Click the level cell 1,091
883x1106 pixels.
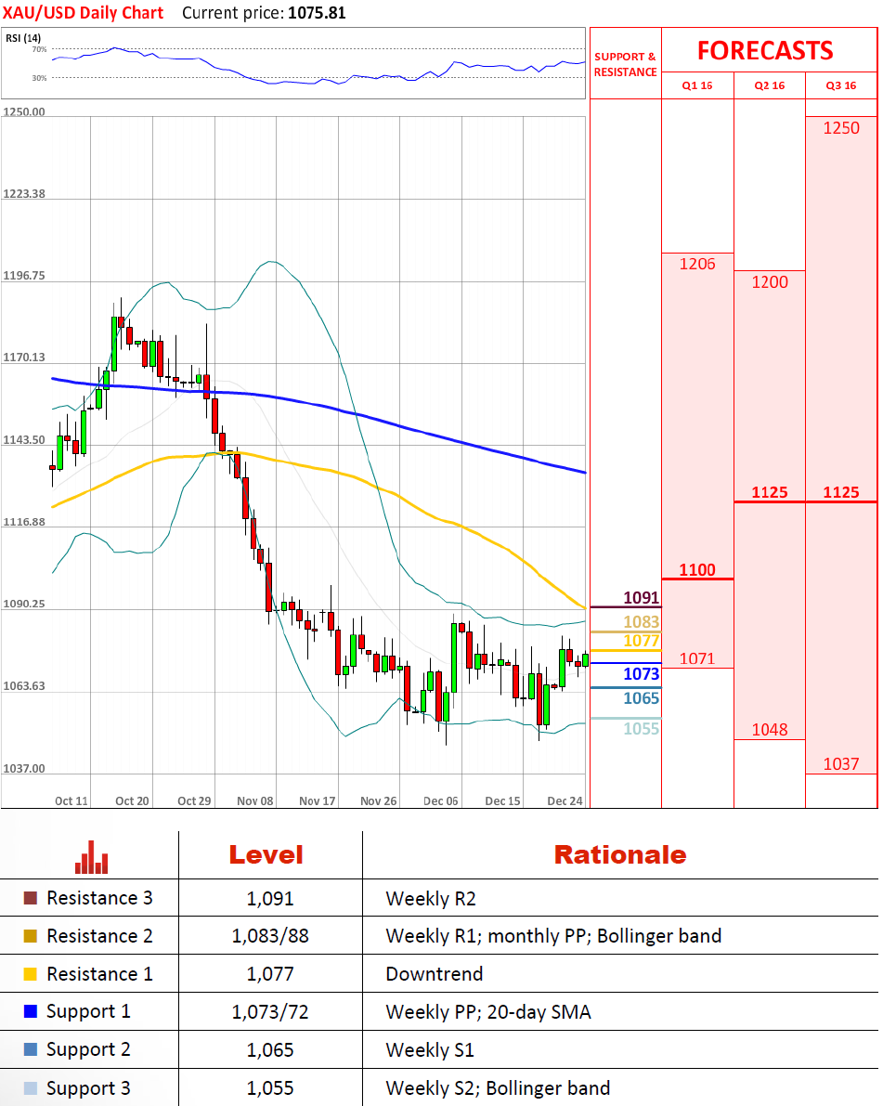pos(270,899)
